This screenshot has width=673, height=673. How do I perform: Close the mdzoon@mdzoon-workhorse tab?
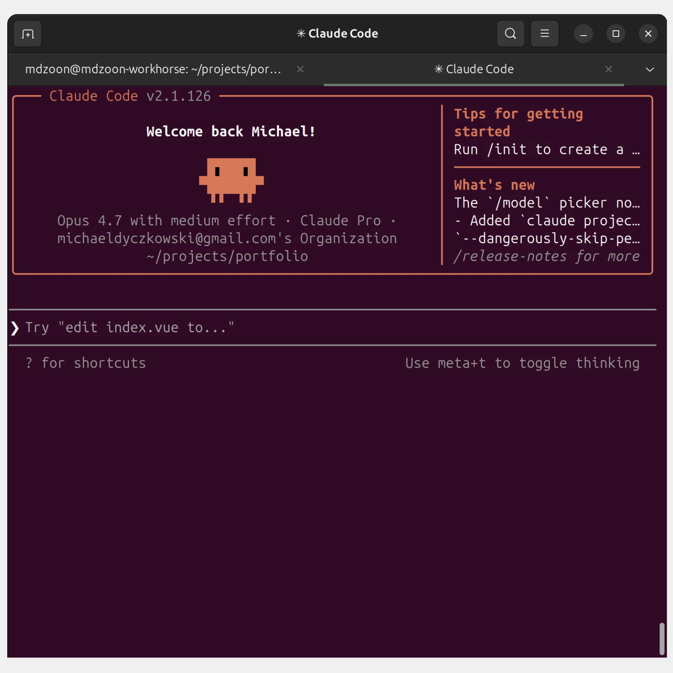tap(300, 69)
